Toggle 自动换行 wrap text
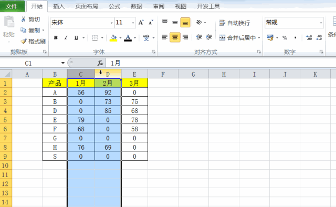Image resolution: width=336 pixels, height=207 pixels. tap(235, 23)
